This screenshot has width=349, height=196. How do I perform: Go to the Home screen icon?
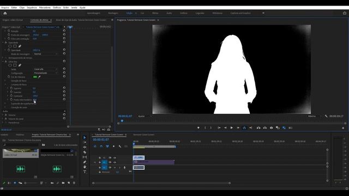click(x=5, y=13)
